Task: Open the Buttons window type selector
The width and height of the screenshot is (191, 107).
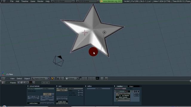Action: click(3, 83)
